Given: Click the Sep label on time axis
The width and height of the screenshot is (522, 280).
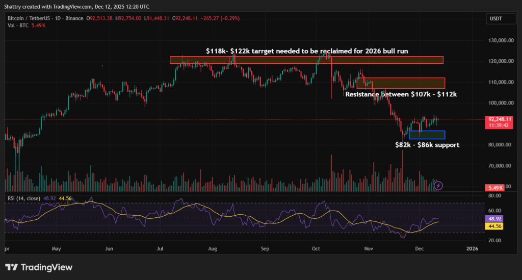Looking at the screenshot, I should tap(265, 249).
